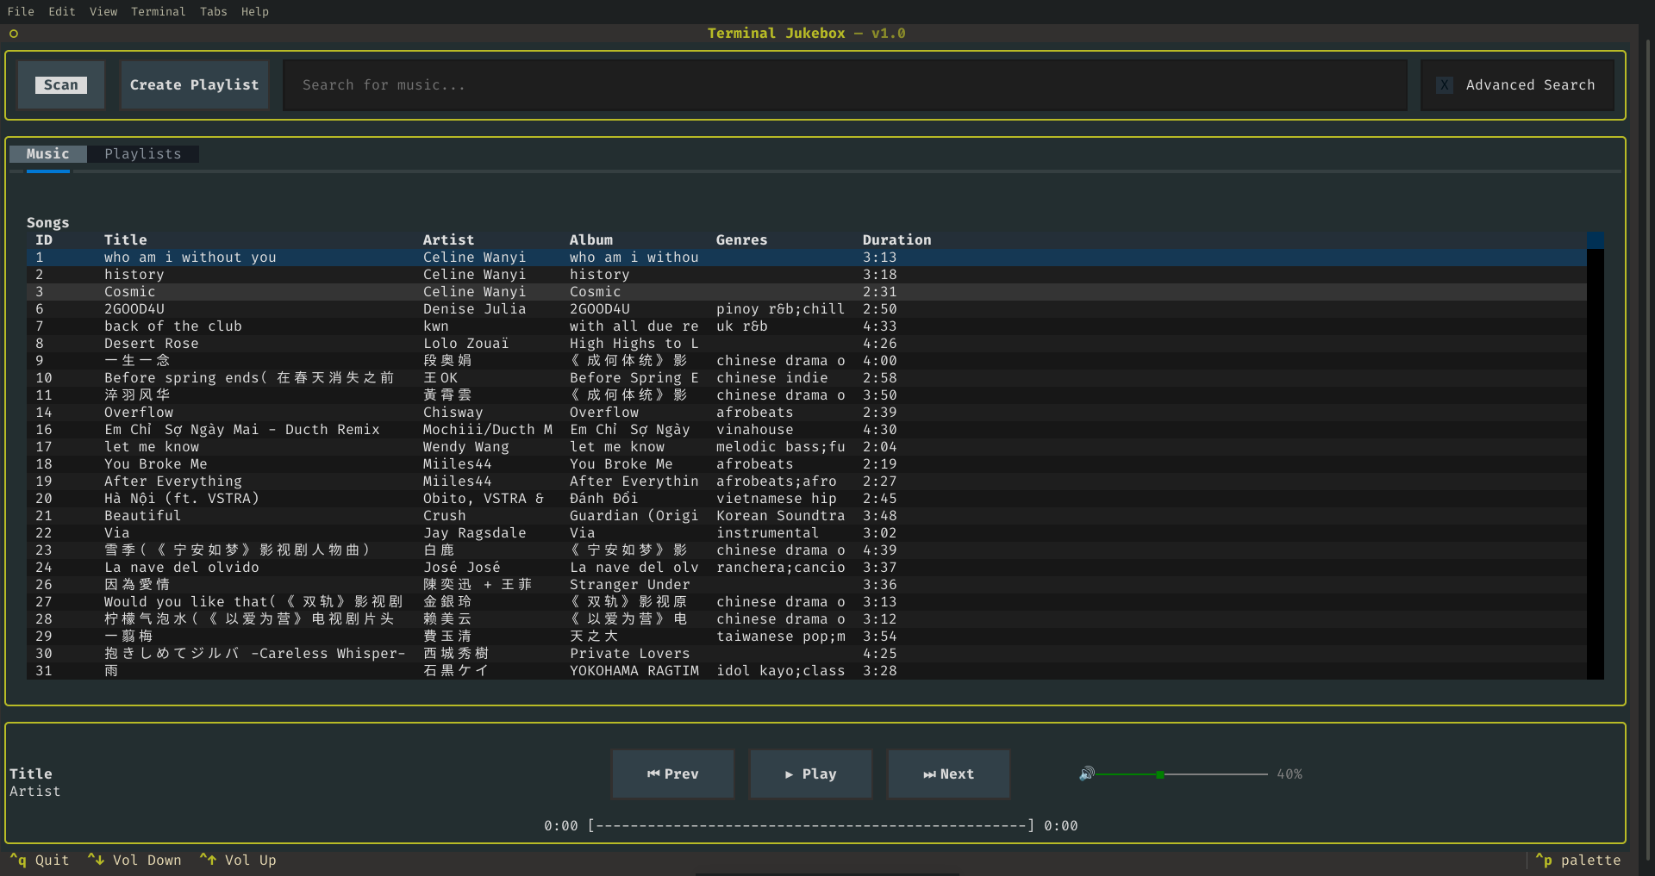Open the Tabs menu
This screenshot has width=1655, height=876.
[213, 11]
